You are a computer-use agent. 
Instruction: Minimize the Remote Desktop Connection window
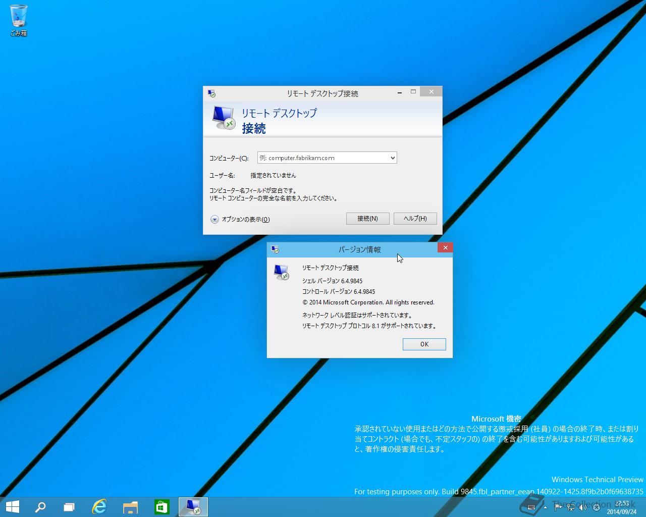pos(400,92)
